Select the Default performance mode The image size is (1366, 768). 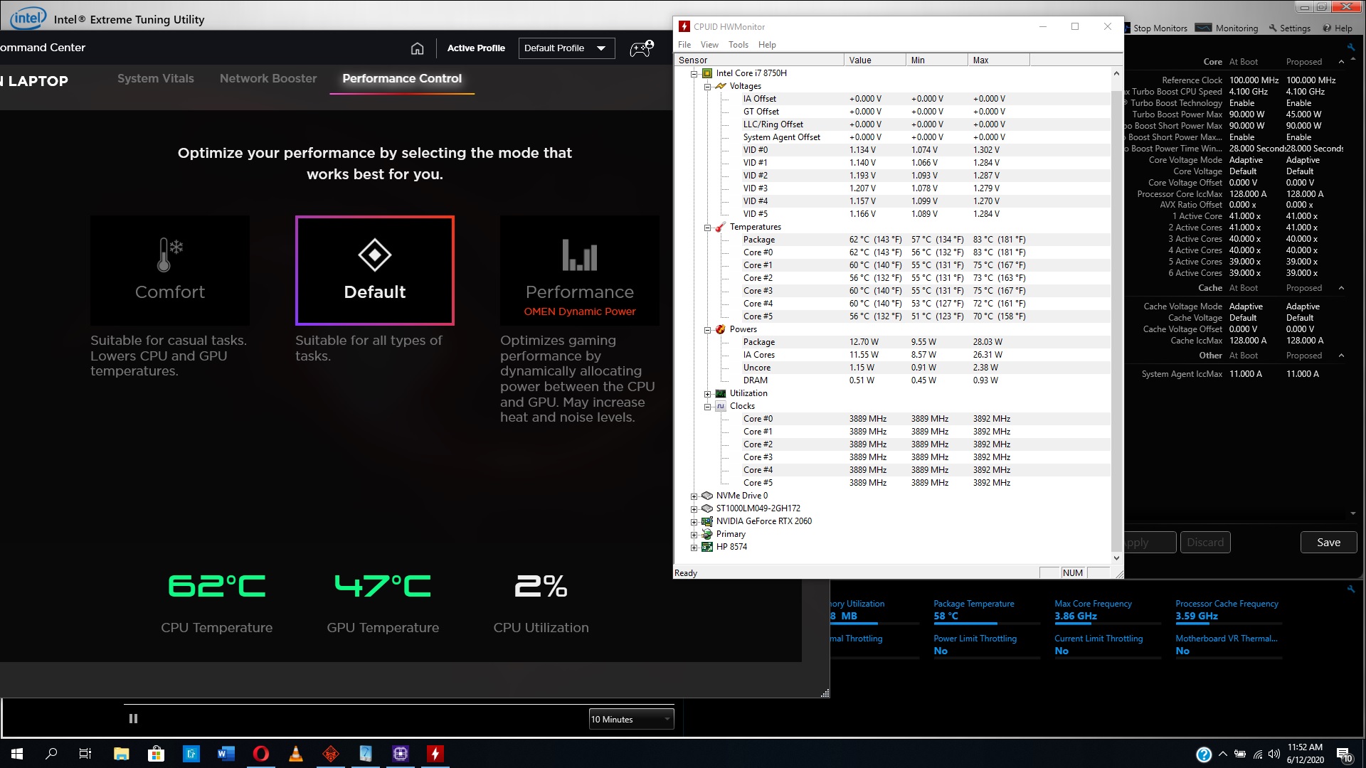(375, 270)
